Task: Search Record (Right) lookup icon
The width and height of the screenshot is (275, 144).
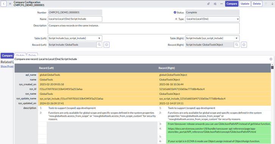Action: pos(237,45)
